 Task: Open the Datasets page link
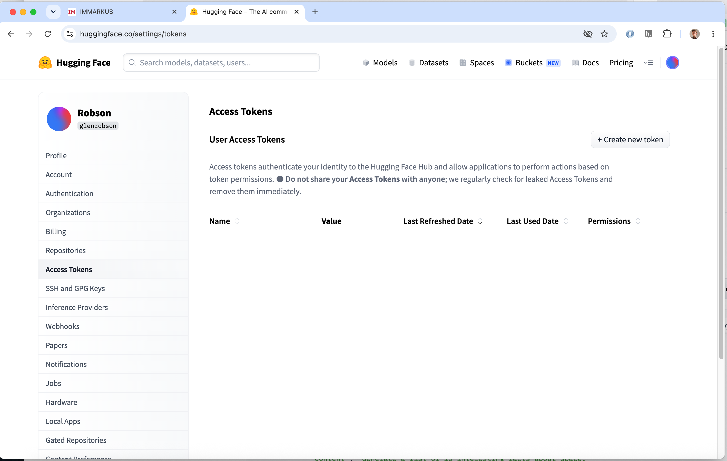click(x=434, y=63)
